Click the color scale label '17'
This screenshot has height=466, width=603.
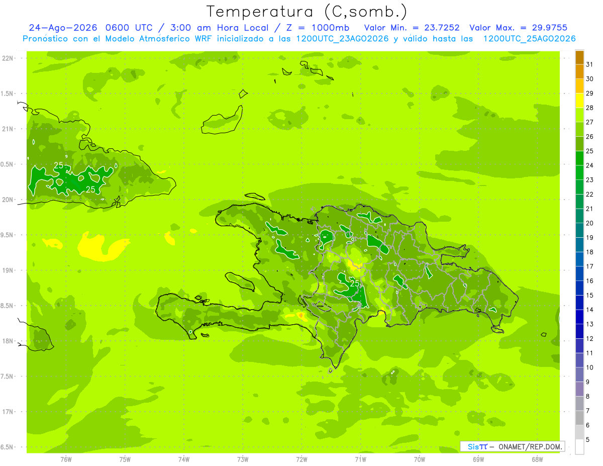click(x=590, y=266)
